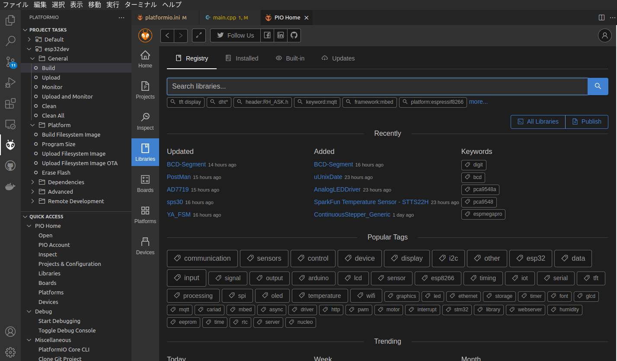The image size is (617, 361).
Task: Open the Extensions view
Action: (10, 104)
